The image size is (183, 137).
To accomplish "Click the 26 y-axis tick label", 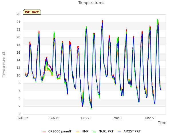I will click(x=18, y=14).
